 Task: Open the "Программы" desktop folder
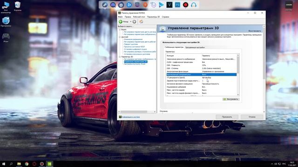[x=6, y=22]
